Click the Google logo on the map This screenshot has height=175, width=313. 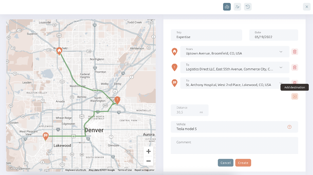point(15,168)
